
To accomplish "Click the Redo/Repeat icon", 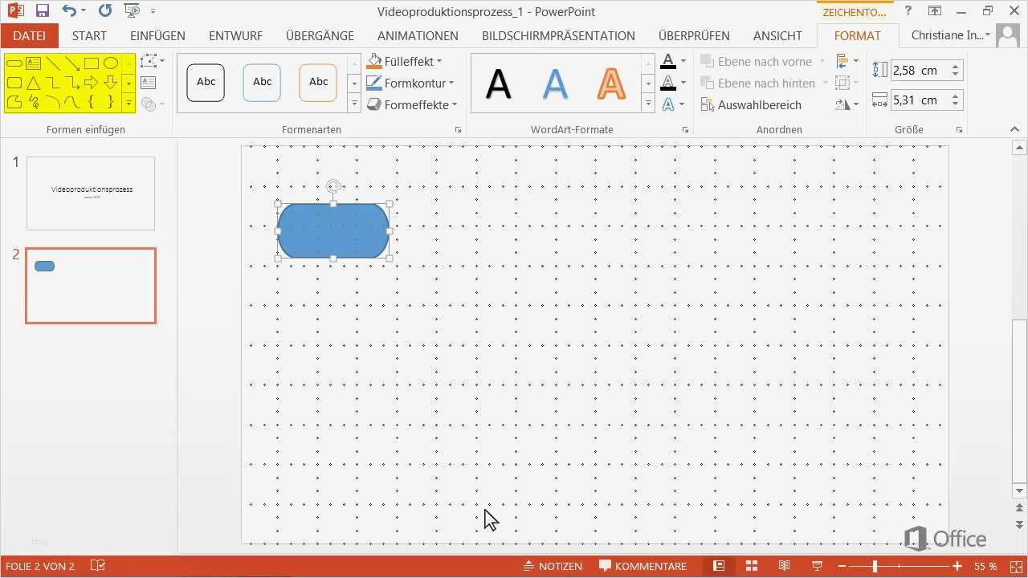I will 105,11.
